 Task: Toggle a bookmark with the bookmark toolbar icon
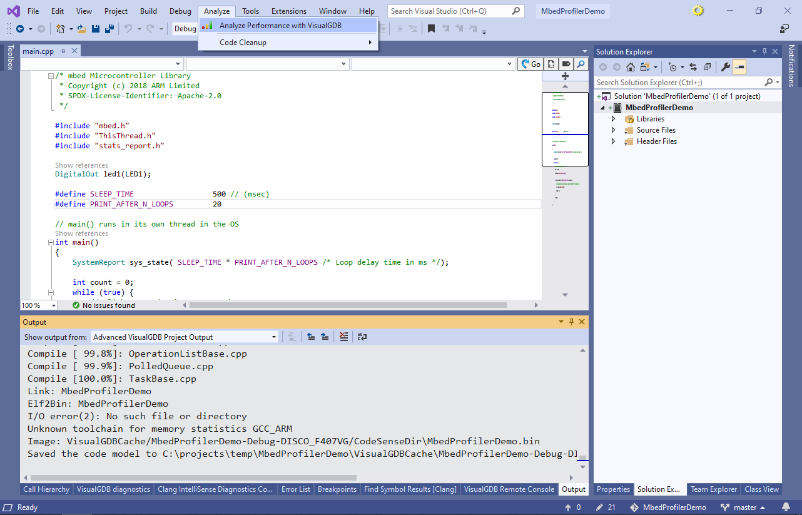[x=431, y=29]
